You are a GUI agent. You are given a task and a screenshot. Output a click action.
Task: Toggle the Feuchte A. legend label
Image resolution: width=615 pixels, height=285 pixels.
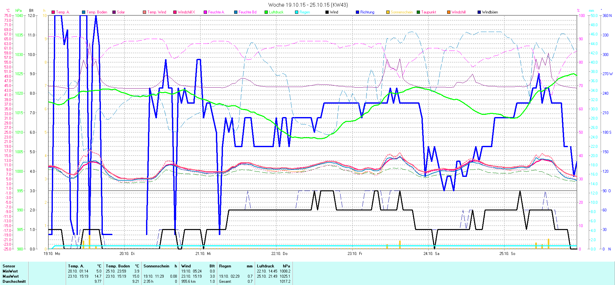[x=216, y=12]
